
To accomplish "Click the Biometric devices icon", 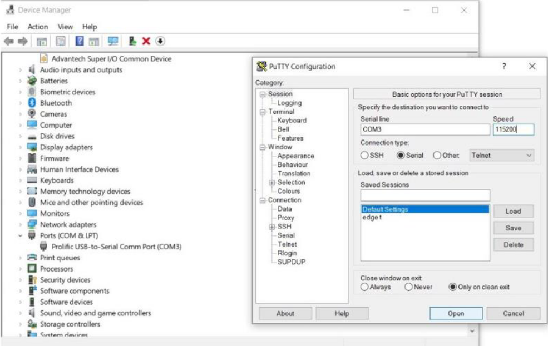I will (32, 92).
